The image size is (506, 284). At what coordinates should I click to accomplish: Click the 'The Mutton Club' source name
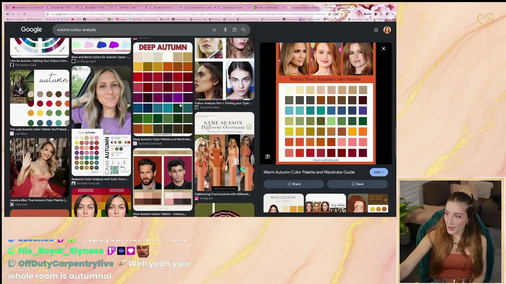pos(25,65)
